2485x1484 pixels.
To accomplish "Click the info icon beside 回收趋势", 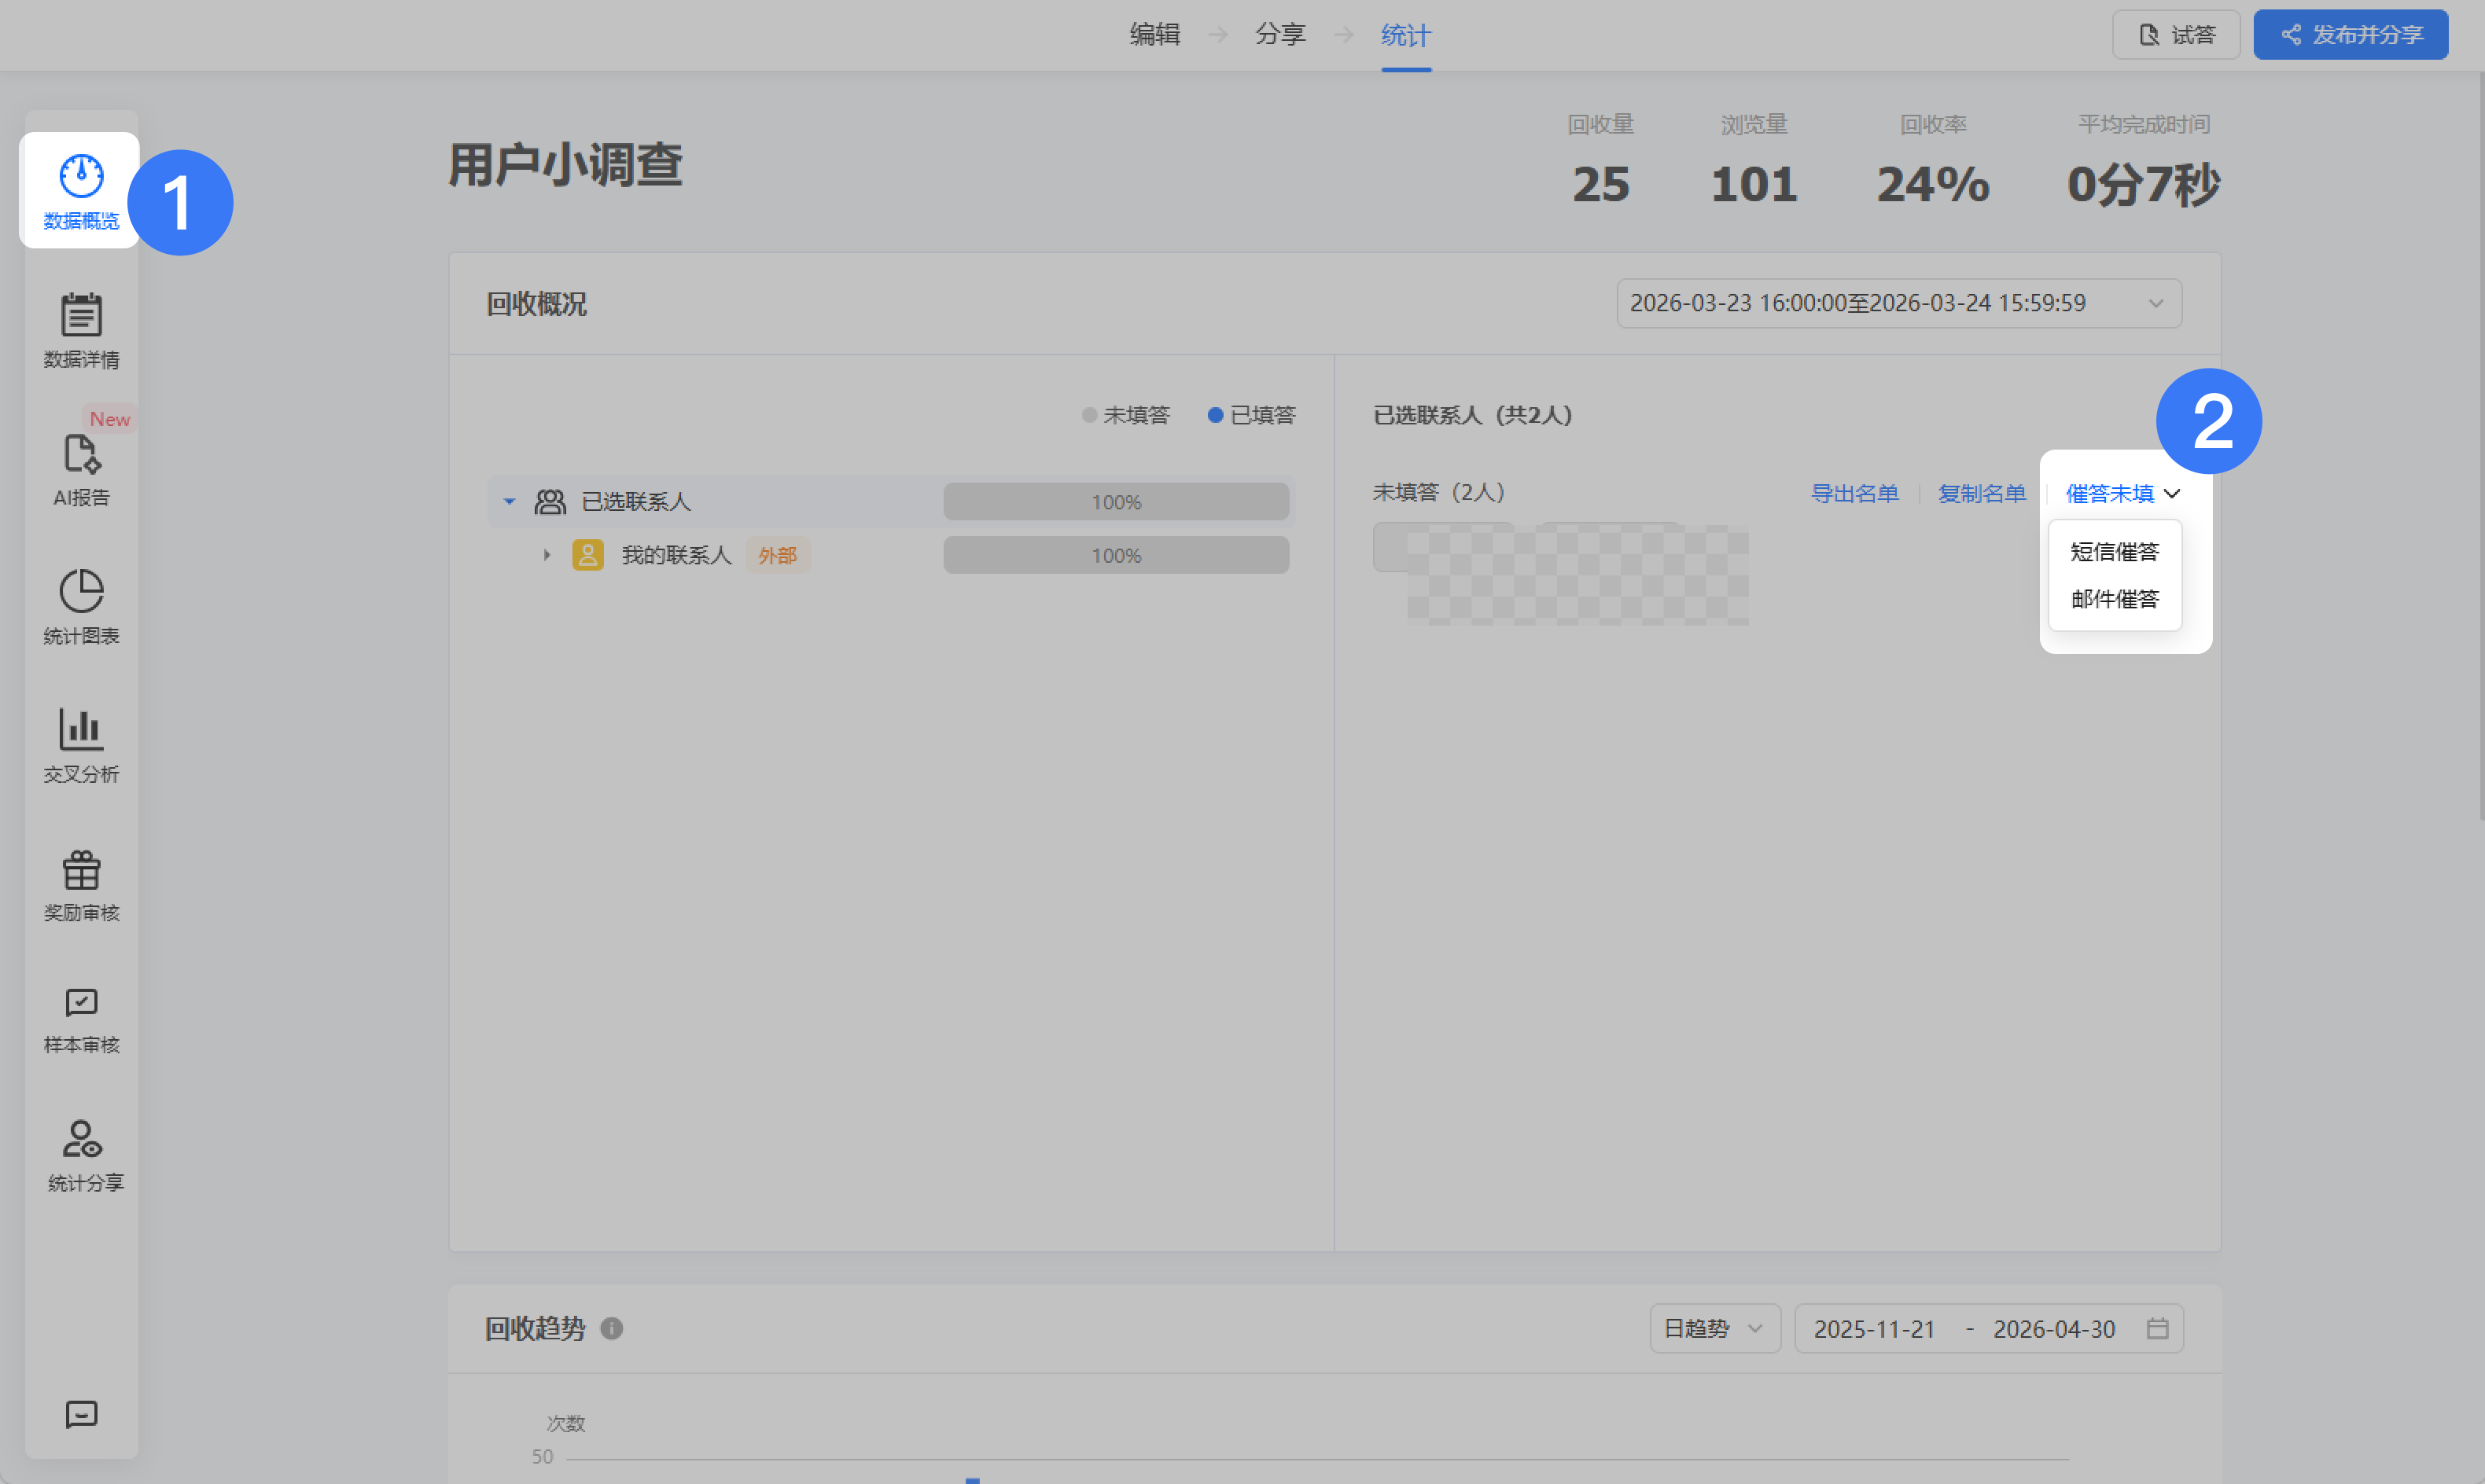I will pos(611,1328).
